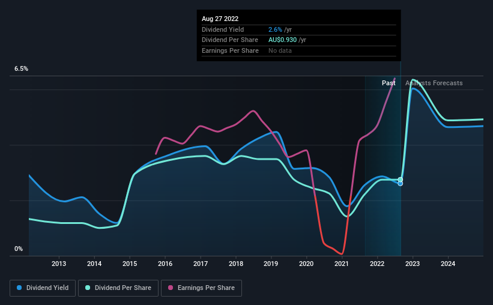Screen dimensions: 493x305
Task: Click the Aug 27 2022 tooltip date
Action: click(220, 19)
